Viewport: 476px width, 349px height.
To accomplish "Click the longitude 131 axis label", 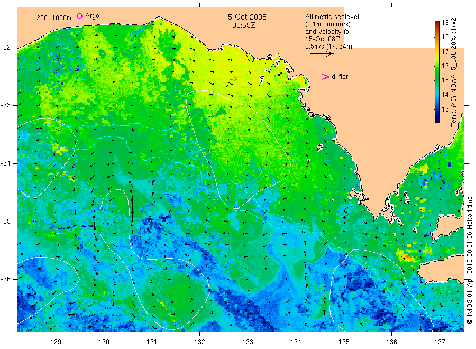I will pos(152,342).
